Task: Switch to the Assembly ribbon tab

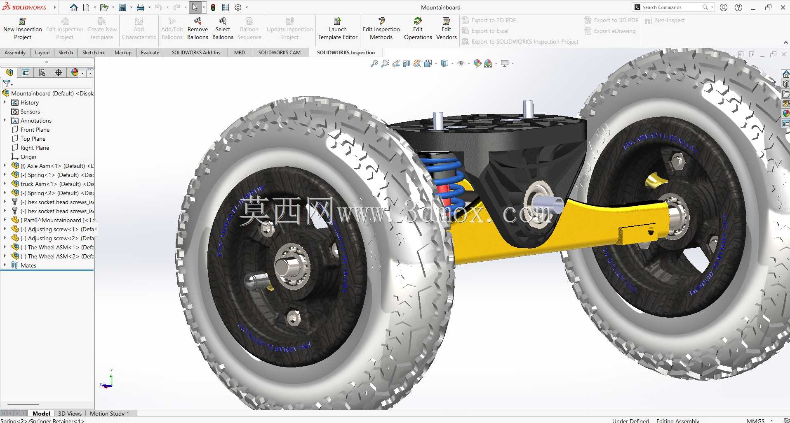Action: pyautogui.click(x=15, y=53)
